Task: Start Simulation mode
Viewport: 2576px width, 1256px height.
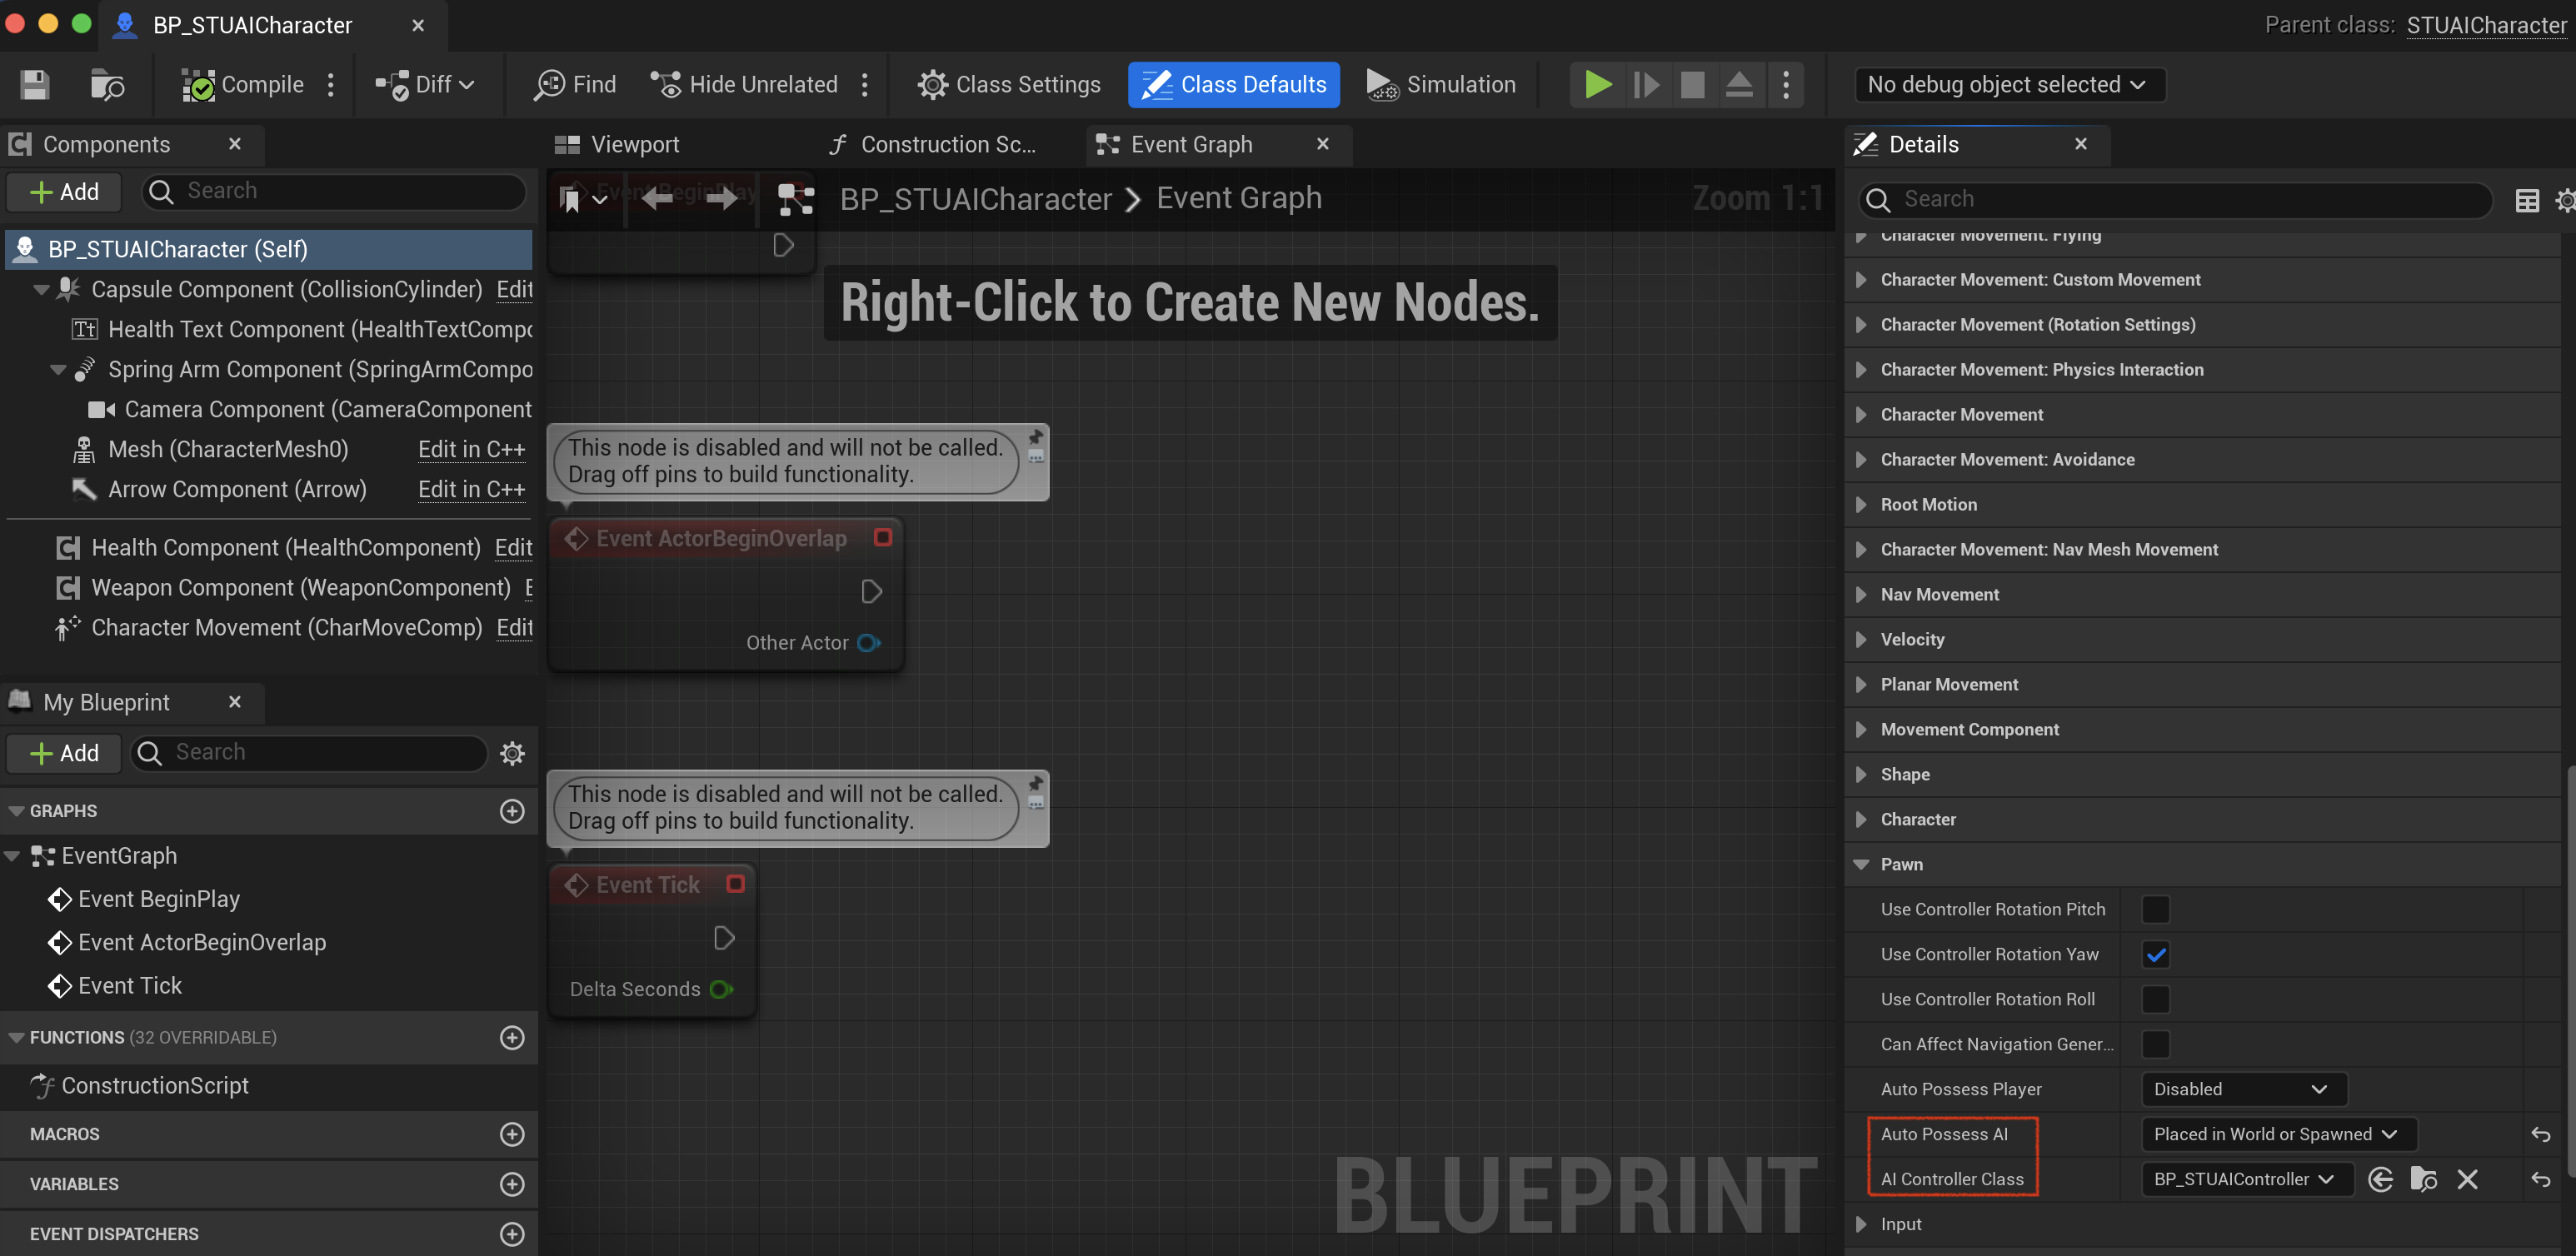Action: pyautogui.click(x=1441, y=85)
